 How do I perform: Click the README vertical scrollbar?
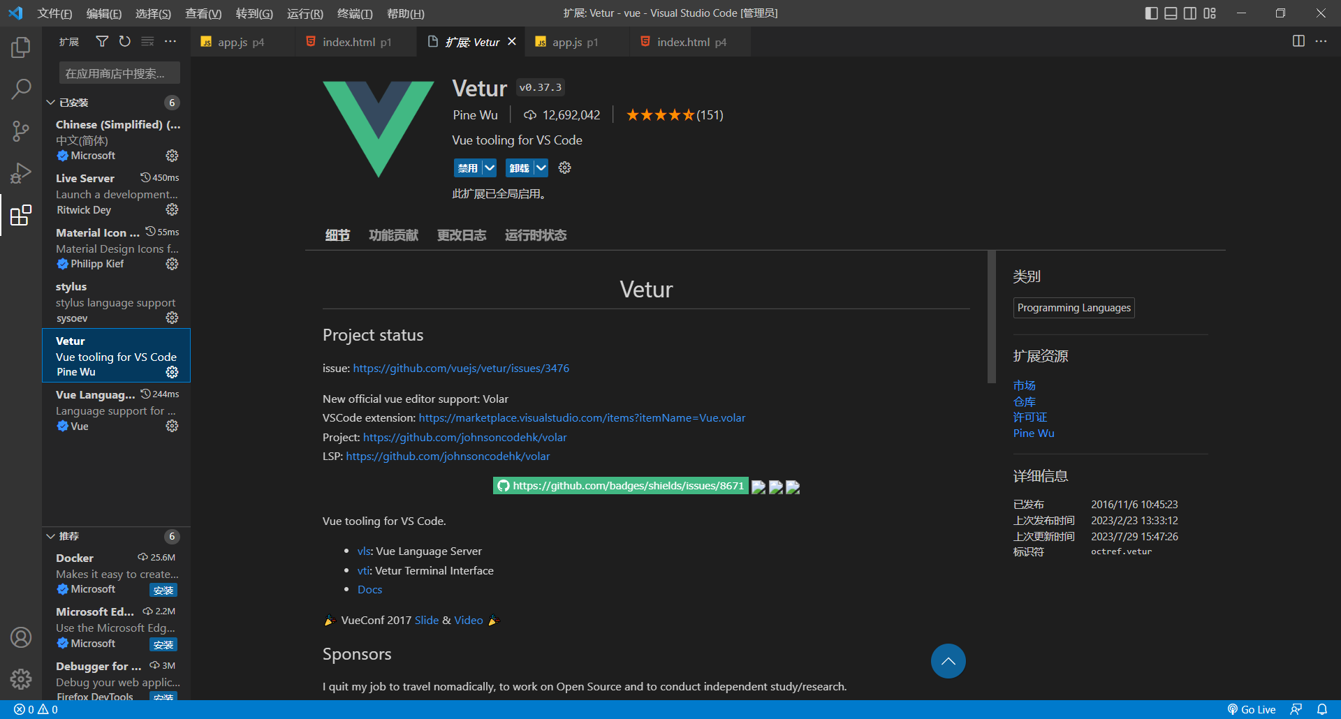coord(991,316)
